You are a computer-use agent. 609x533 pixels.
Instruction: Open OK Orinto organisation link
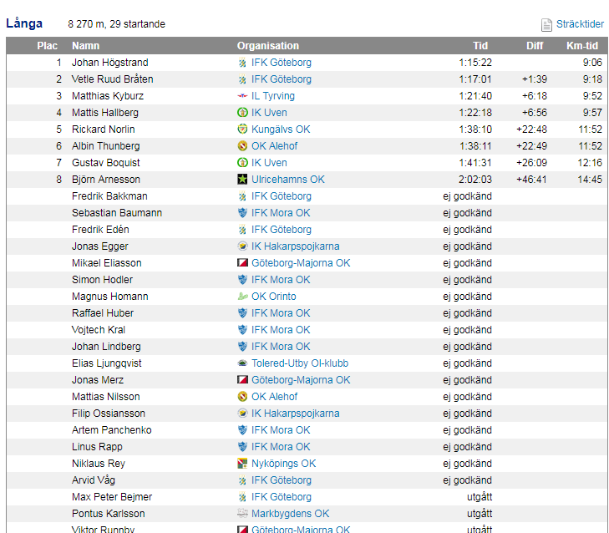pos(274,297)
